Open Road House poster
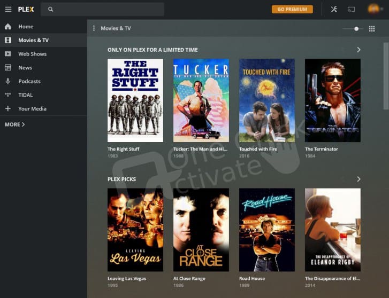 [267, 230]
